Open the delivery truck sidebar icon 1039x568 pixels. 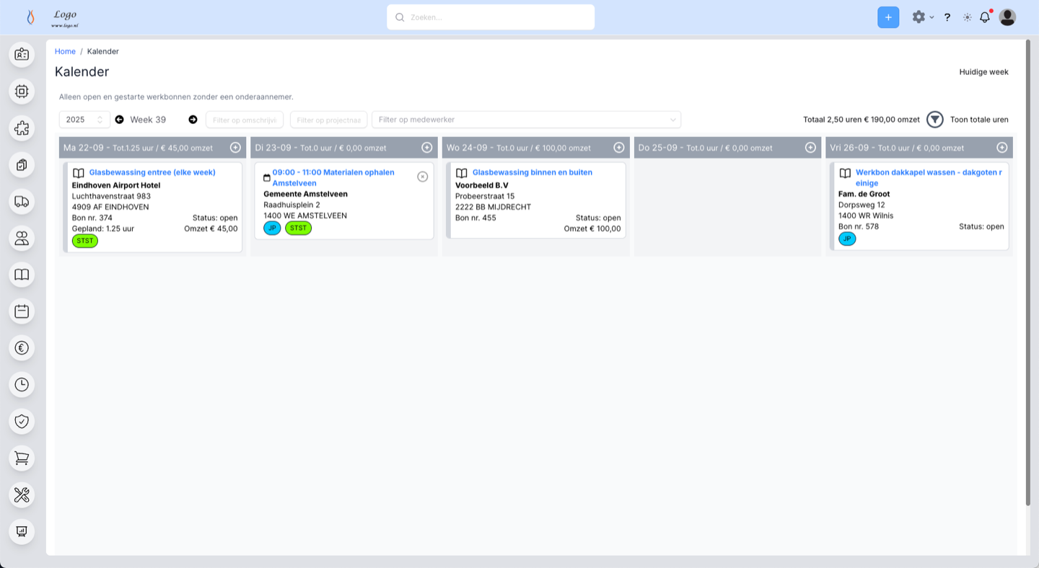pos(22,201)
